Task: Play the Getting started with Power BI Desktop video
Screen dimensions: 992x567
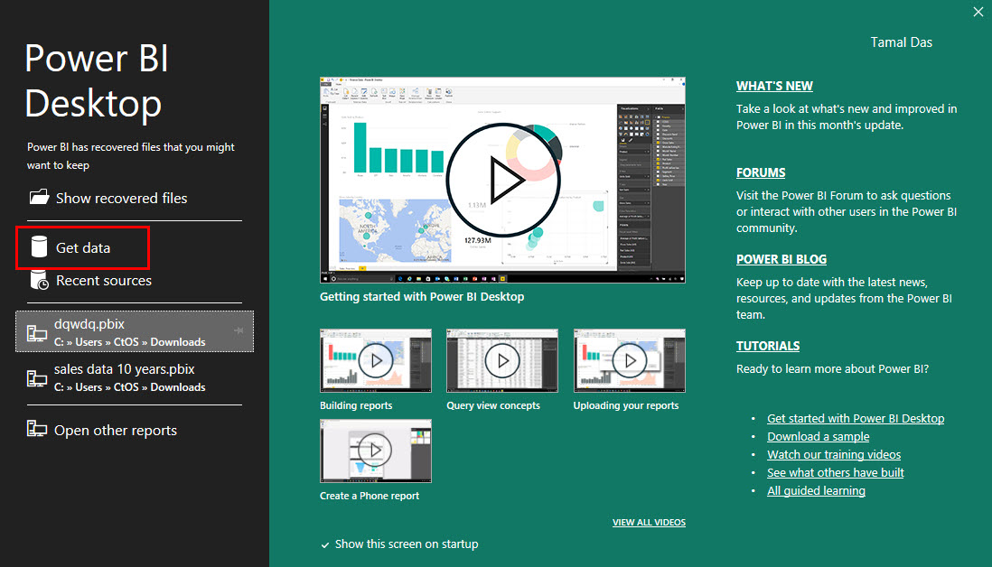Action: [503, 181]
